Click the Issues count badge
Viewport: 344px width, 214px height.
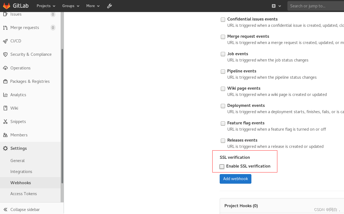point(53,14)
